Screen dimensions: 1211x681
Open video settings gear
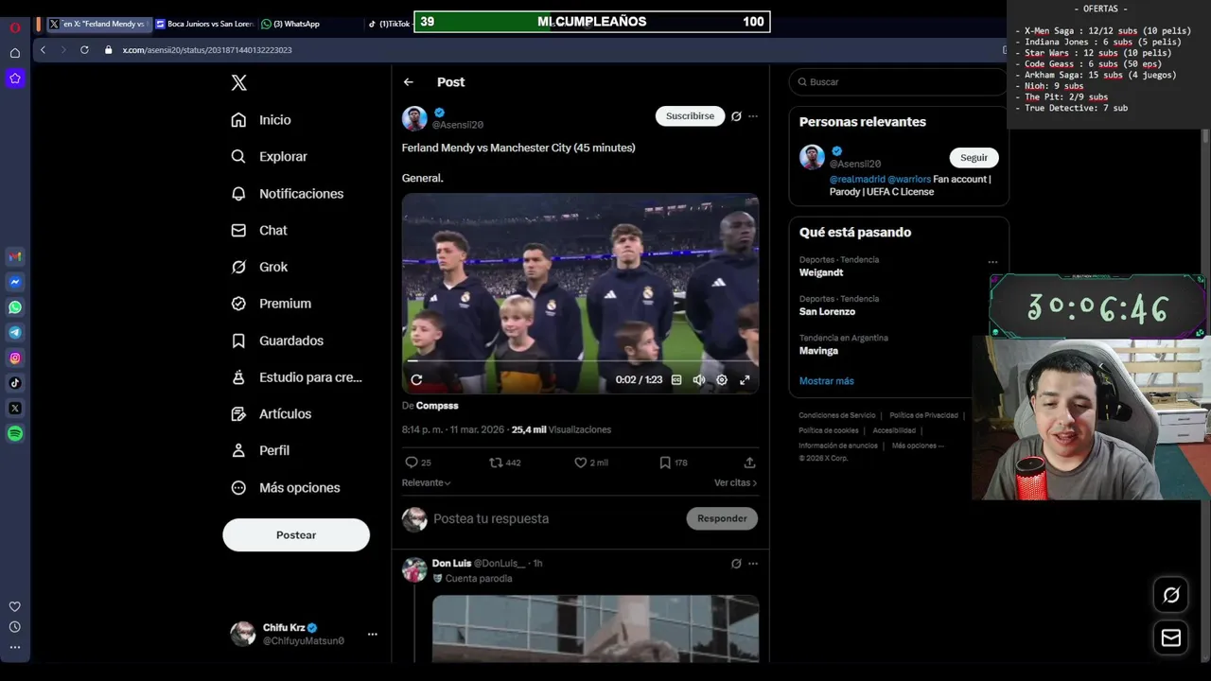tap(722, 380)
